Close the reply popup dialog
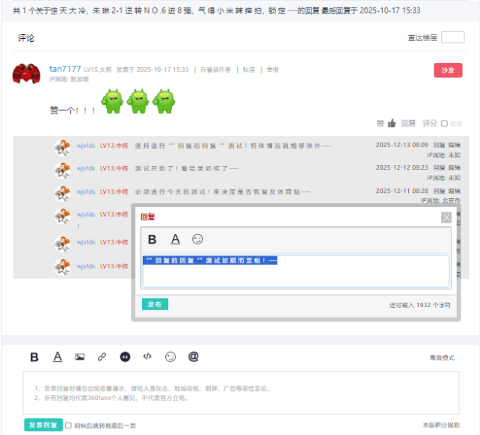The image size is (480, 435). click(x=446, y=217)
